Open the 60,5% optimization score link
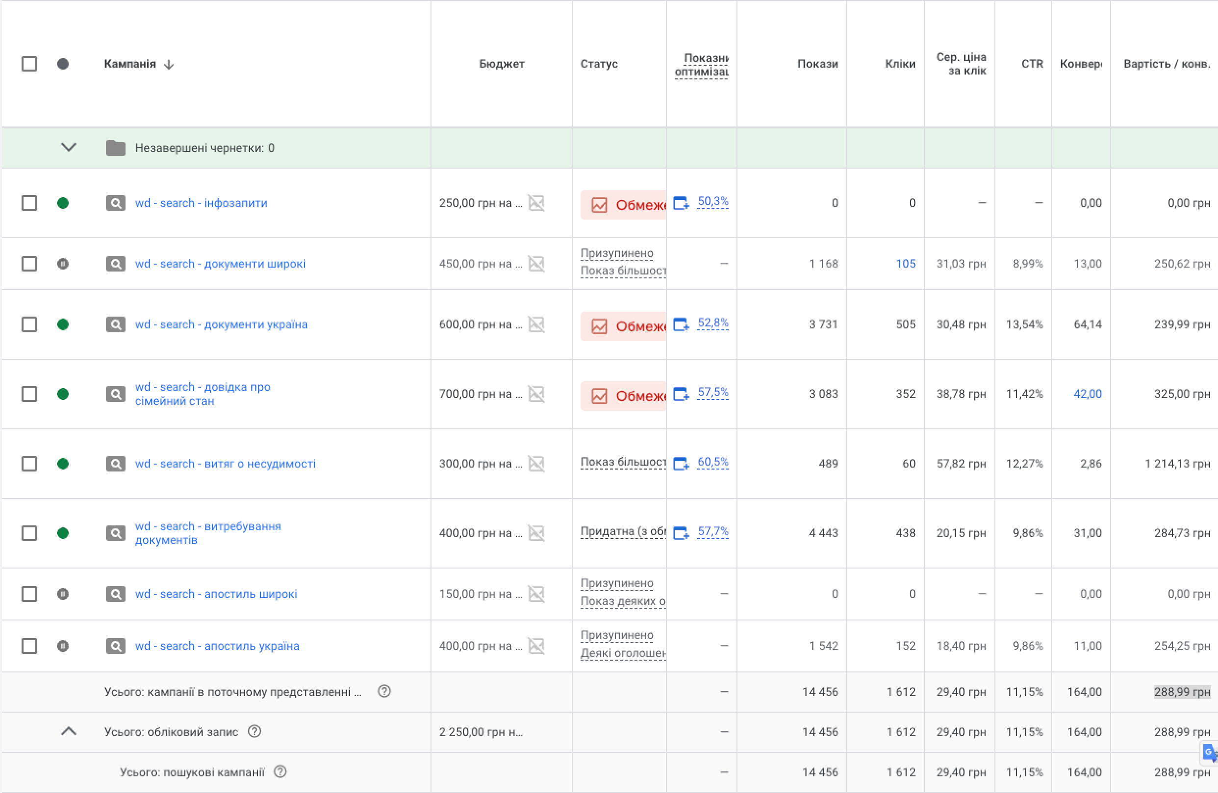The image size is (1218, 793). tap(713, 462)
